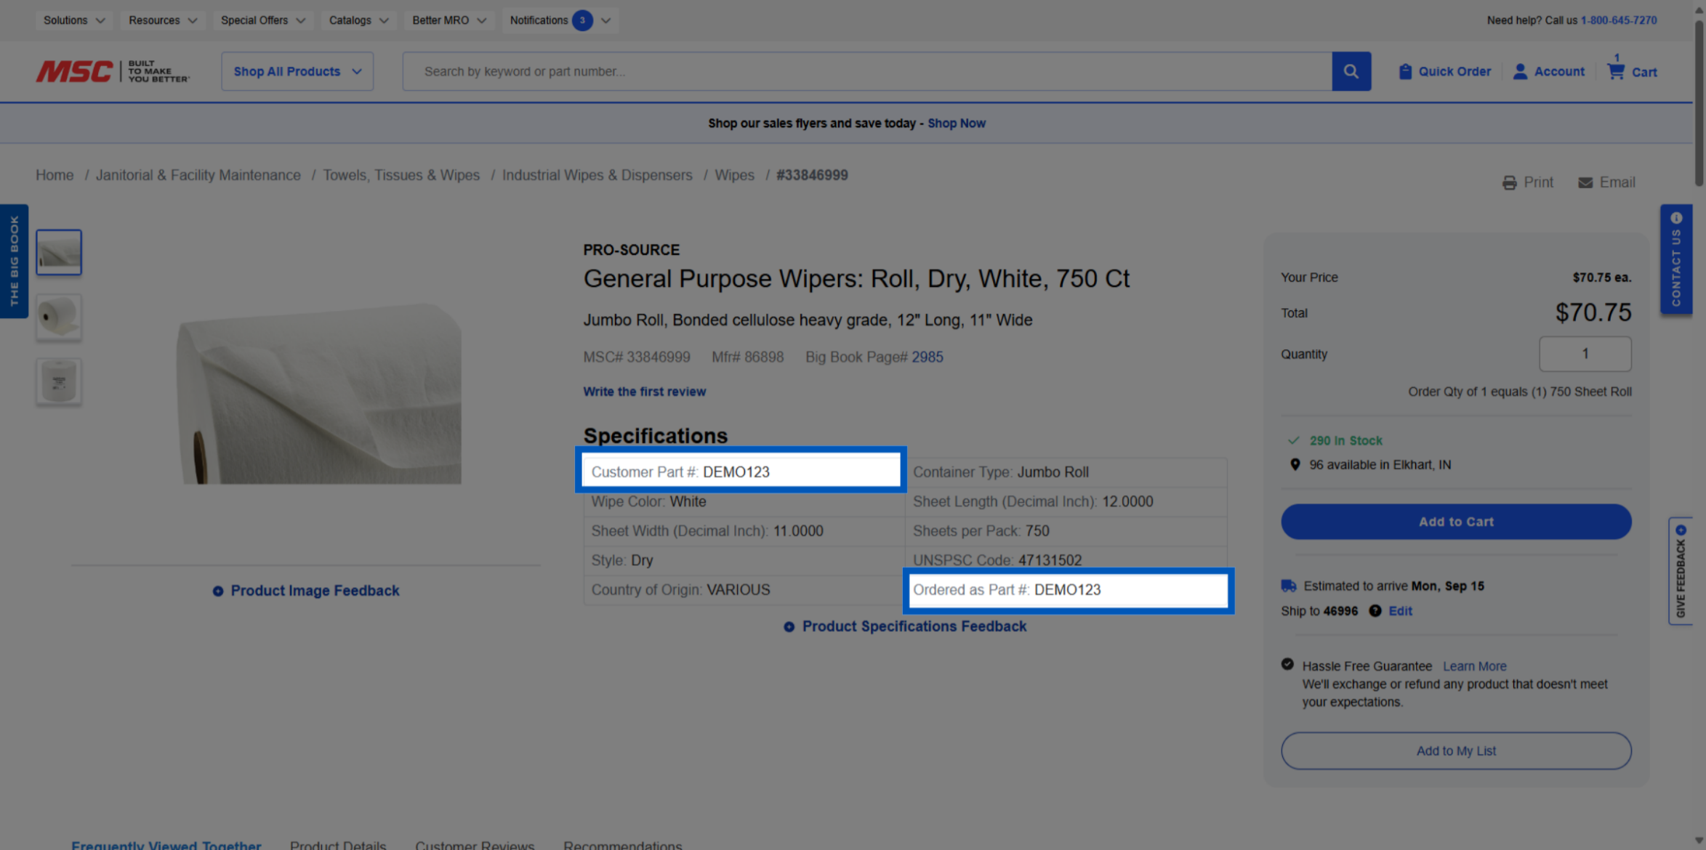Click UNSPSC Code 47131502 text
The height and width of the screenshot is (850, 1706).
(997, 561)
